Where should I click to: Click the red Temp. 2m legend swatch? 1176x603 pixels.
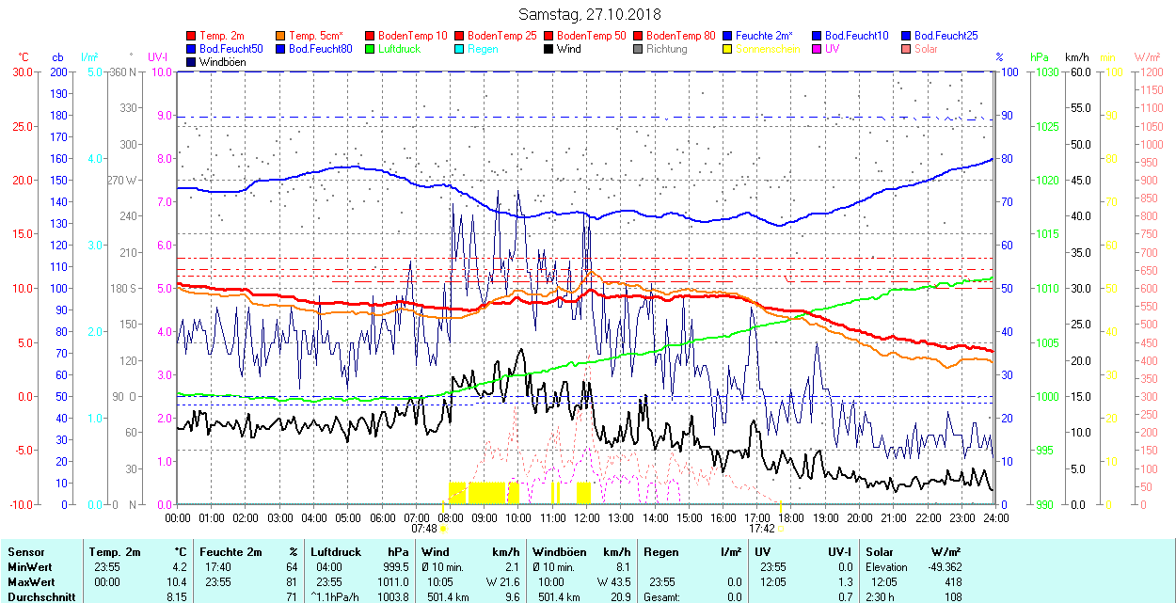tap(192, 36)
